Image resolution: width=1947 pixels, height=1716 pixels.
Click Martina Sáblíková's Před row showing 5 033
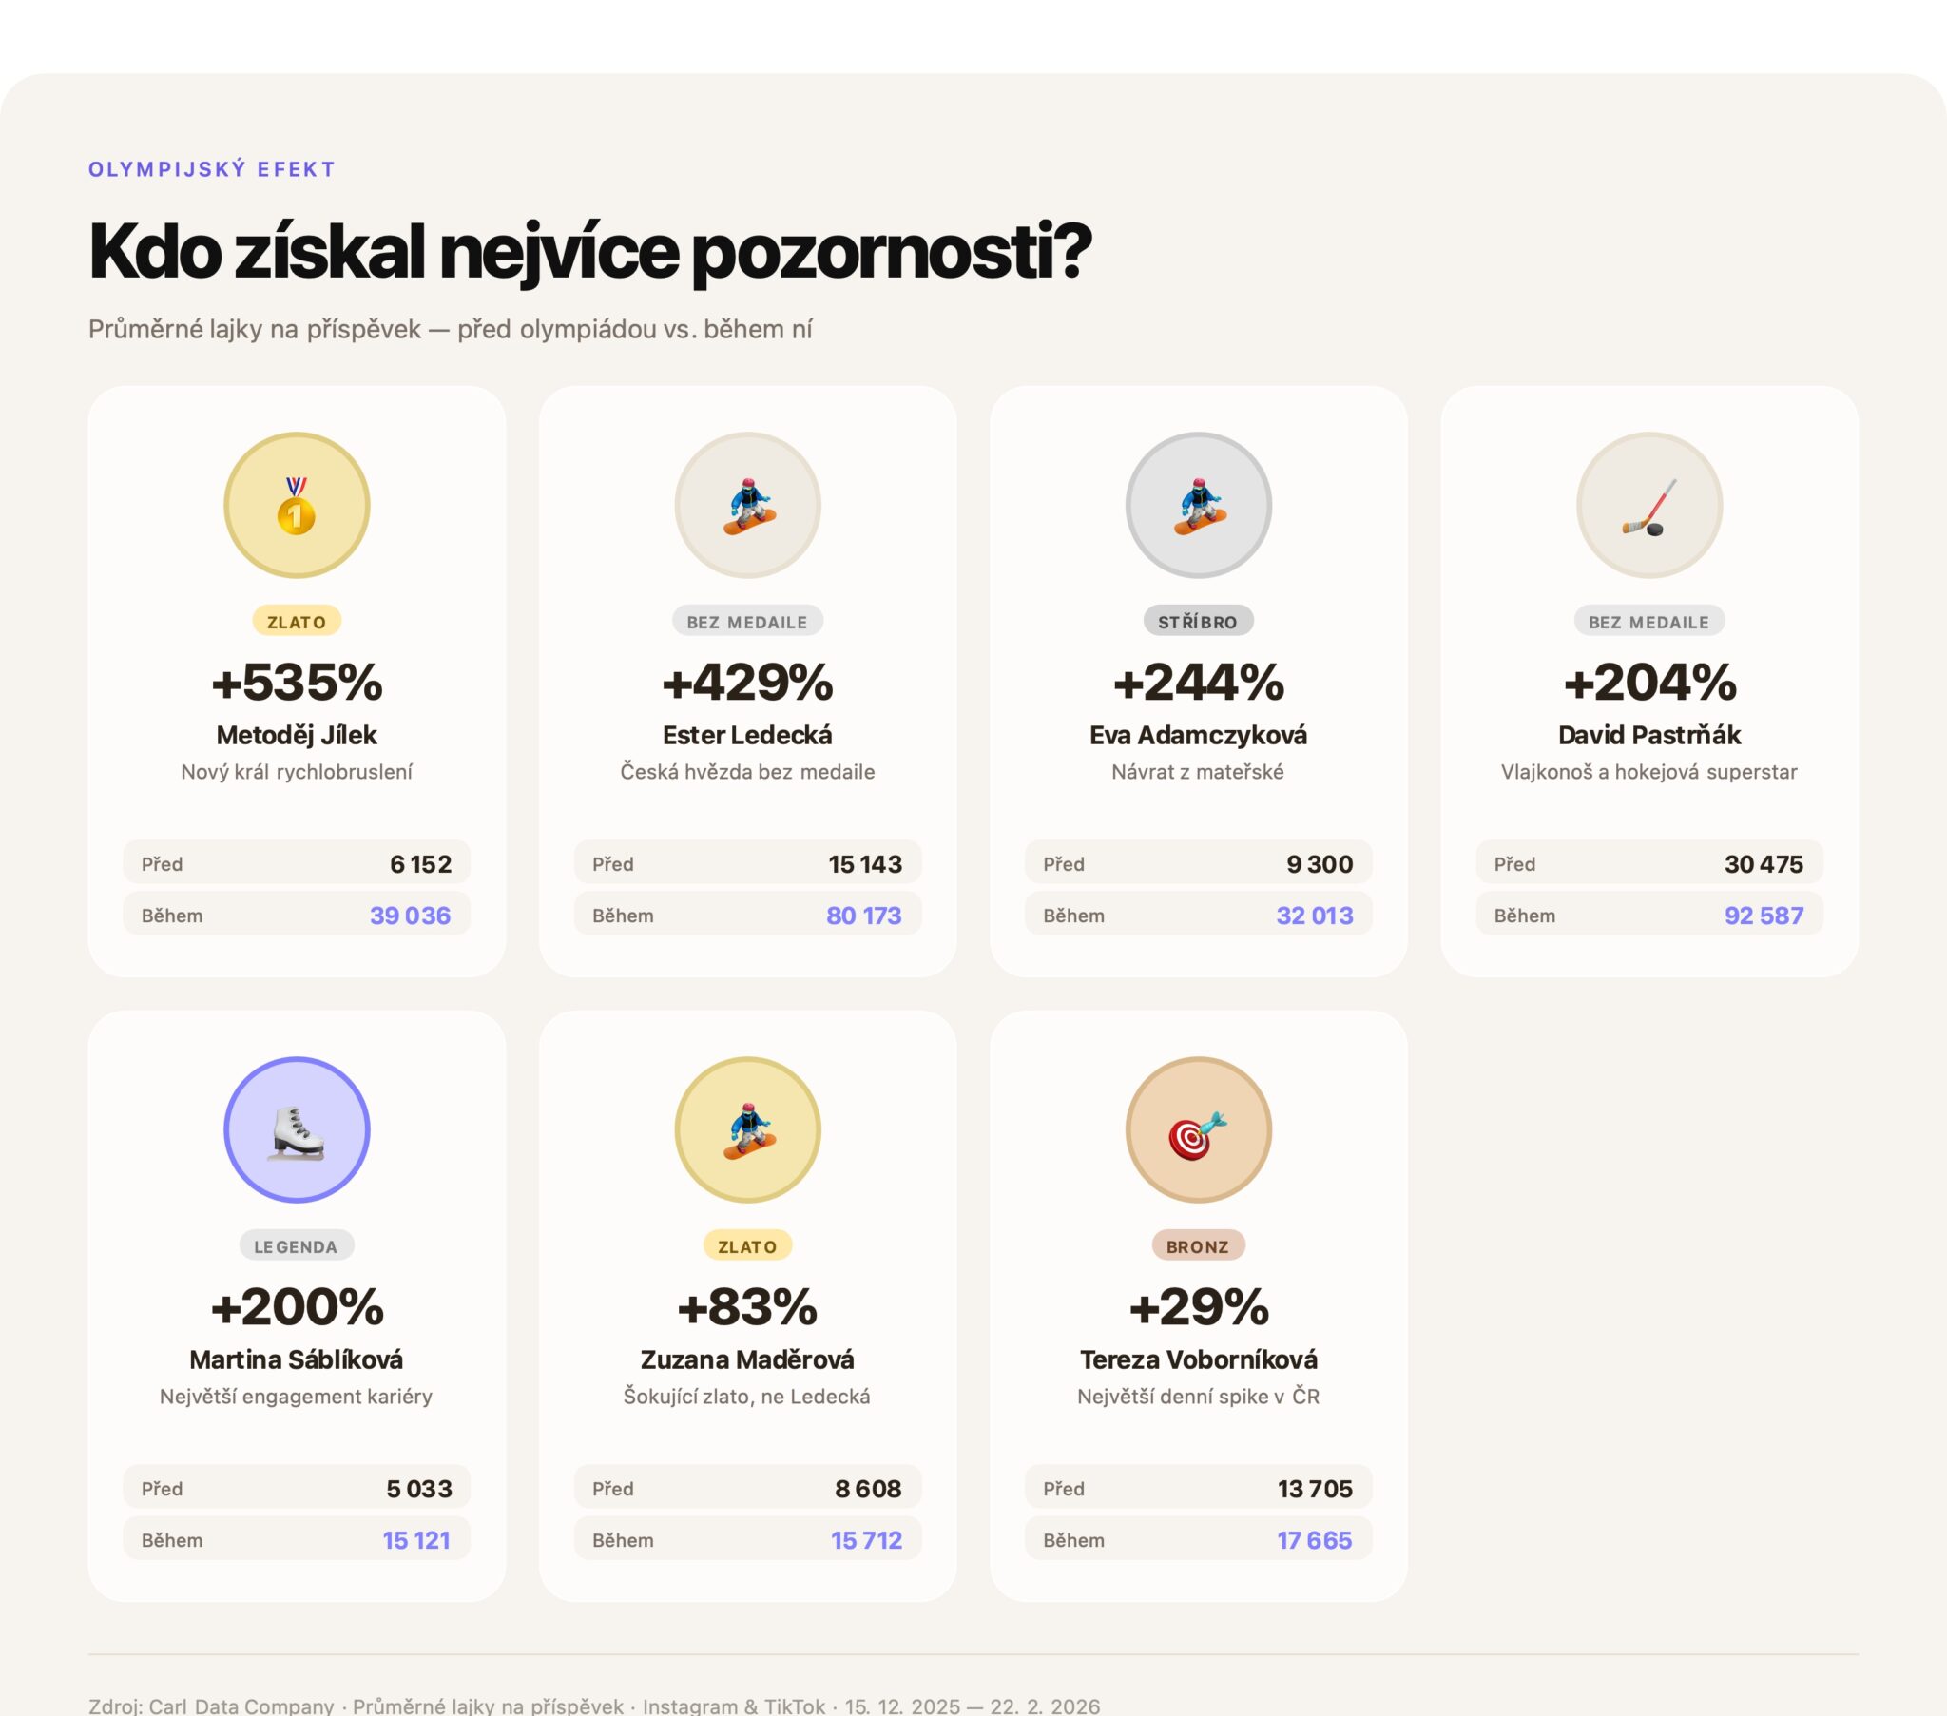pyautogui.click(x=297, y=1487)
